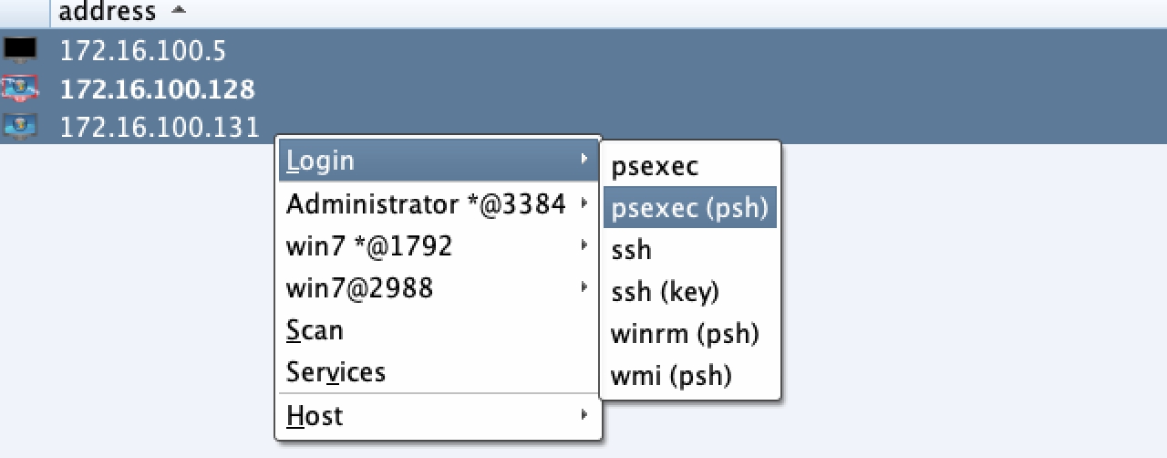Choose winrm (psh) from the submenu
Screen dimensions: 1167x458
pos(685,333)
